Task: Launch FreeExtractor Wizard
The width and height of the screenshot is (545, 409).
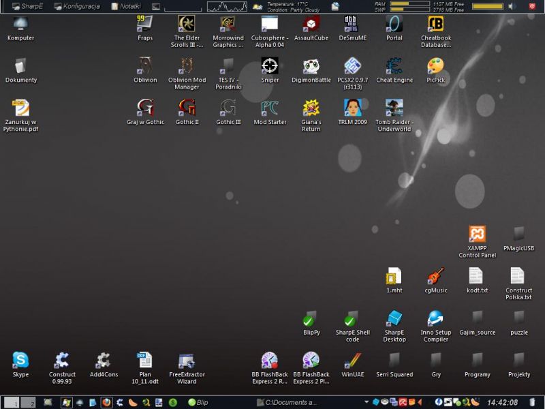Action: pyautogui.click(x=187, y=368)
